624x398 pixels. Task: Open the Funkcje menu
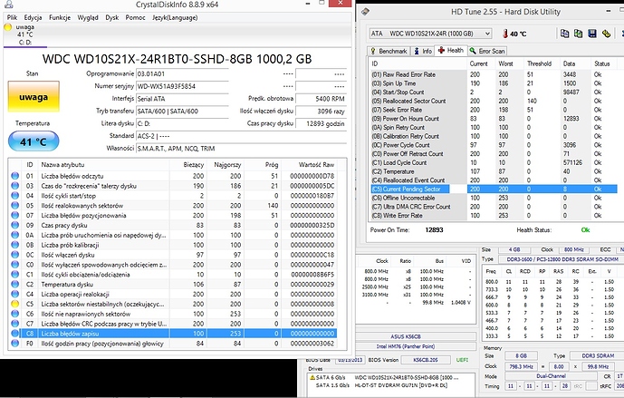click(60, 17)
